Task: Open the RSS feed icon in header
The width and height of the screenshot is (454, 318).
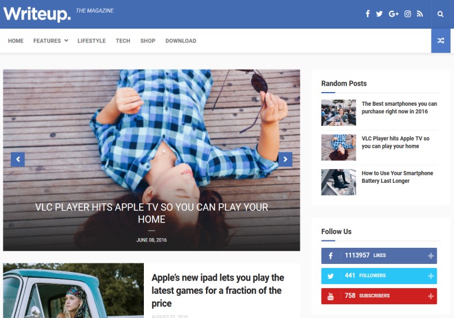Action: click(x=420, y=14)
